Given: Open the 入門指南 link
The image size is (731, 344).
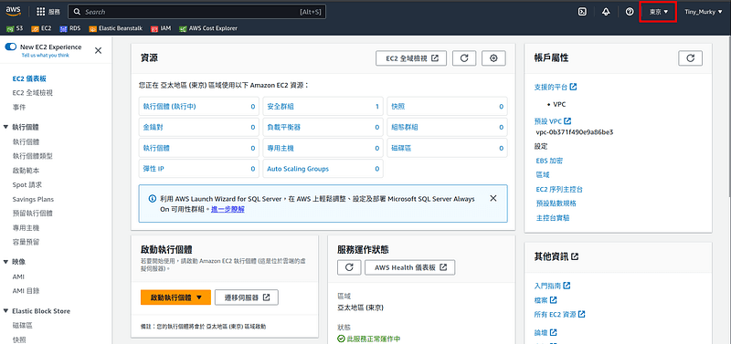Looking at the screenshot, I should tap(553, 286).
